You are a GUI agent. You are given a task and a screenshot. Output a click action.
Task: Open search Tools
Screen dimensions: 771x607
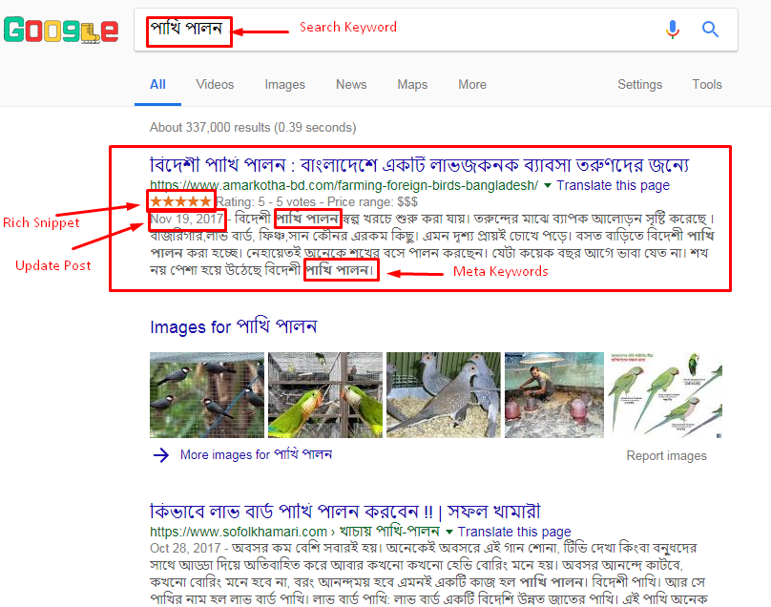[707, 85]
